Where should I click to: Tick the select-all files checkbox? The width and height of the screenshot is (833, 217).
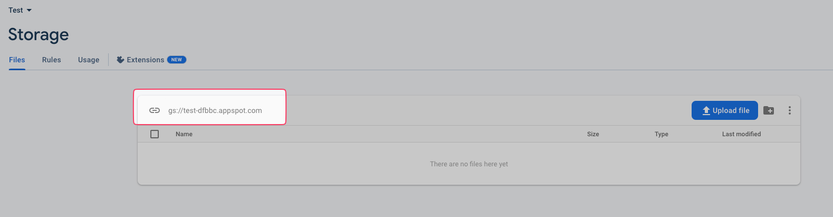pos(155,134)
